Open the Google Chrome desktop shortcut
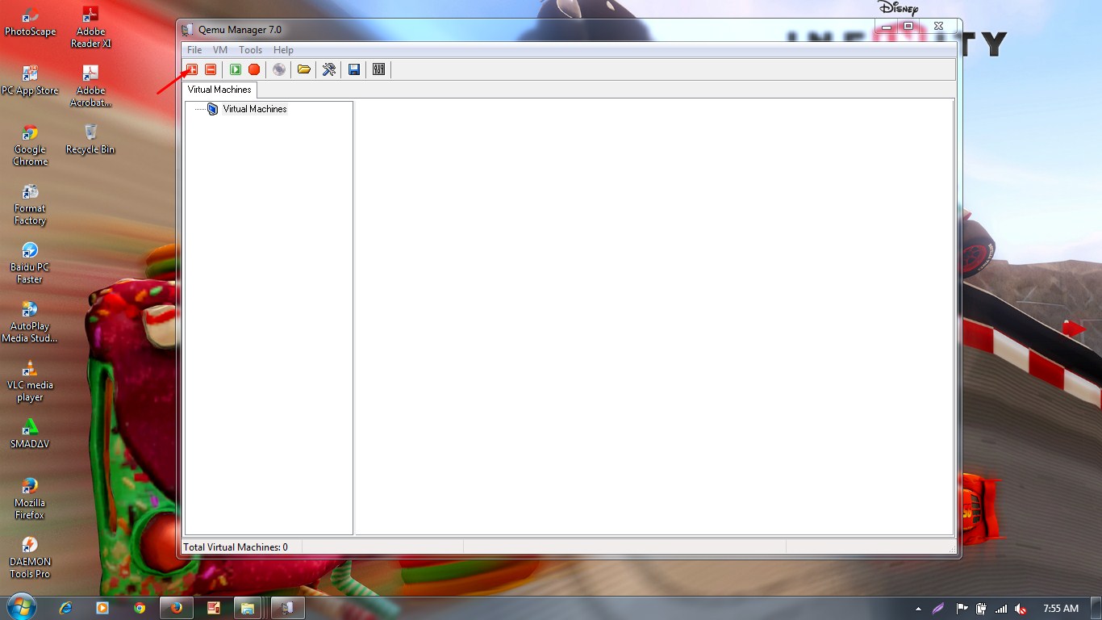Image resolution: width=1102 pixels, height=620 pixels. coord(30,145)
